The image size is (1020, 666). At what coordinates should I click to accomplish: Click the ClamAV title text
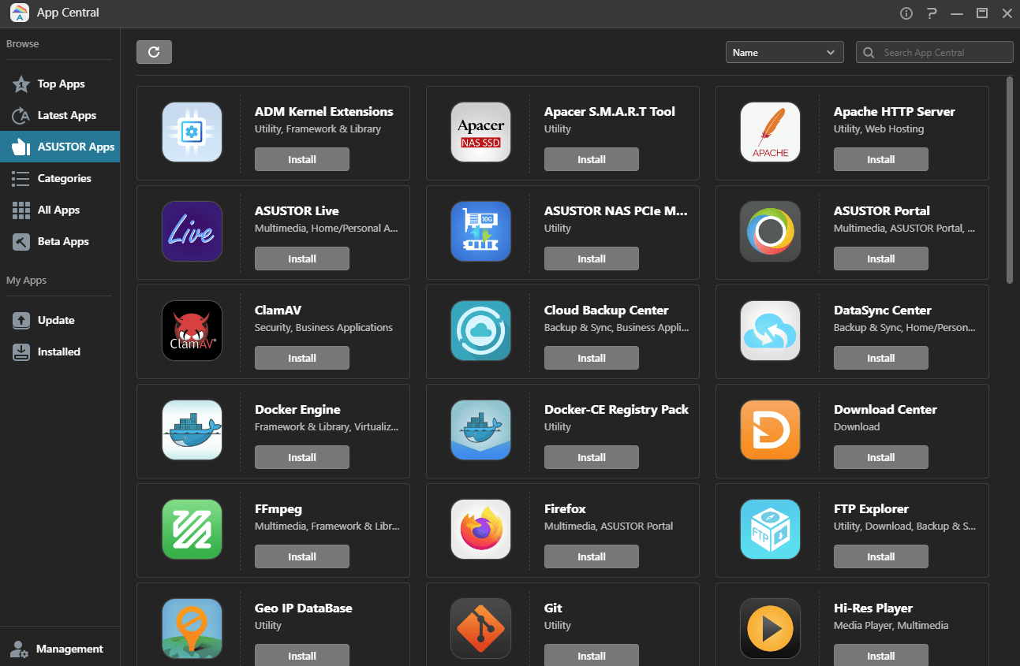click(278, 311)
